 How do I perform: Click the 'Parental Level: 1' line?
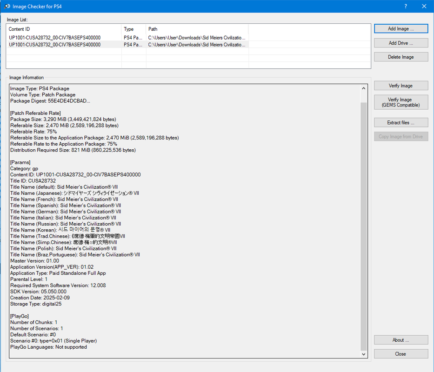pos(29,279)
